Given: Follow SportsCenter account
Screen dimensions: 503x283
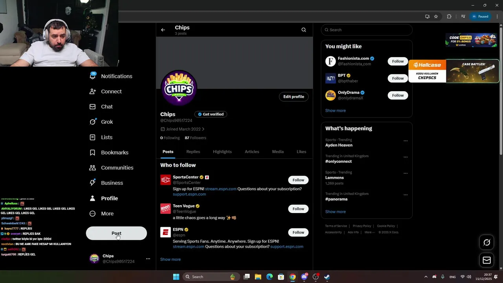Looking at the screenshot, I should 298,180.
